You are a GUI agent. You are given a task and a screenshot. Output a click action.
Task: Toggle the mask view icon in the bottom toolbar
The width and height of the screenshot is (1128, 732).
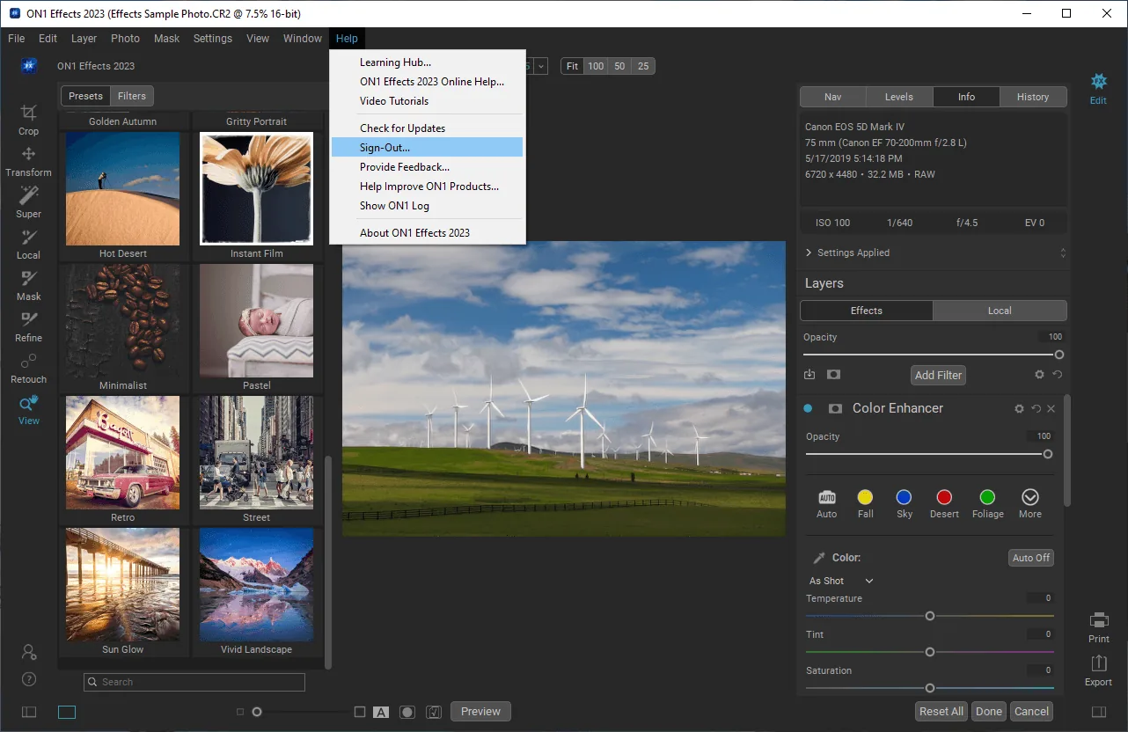coord(407,712)
